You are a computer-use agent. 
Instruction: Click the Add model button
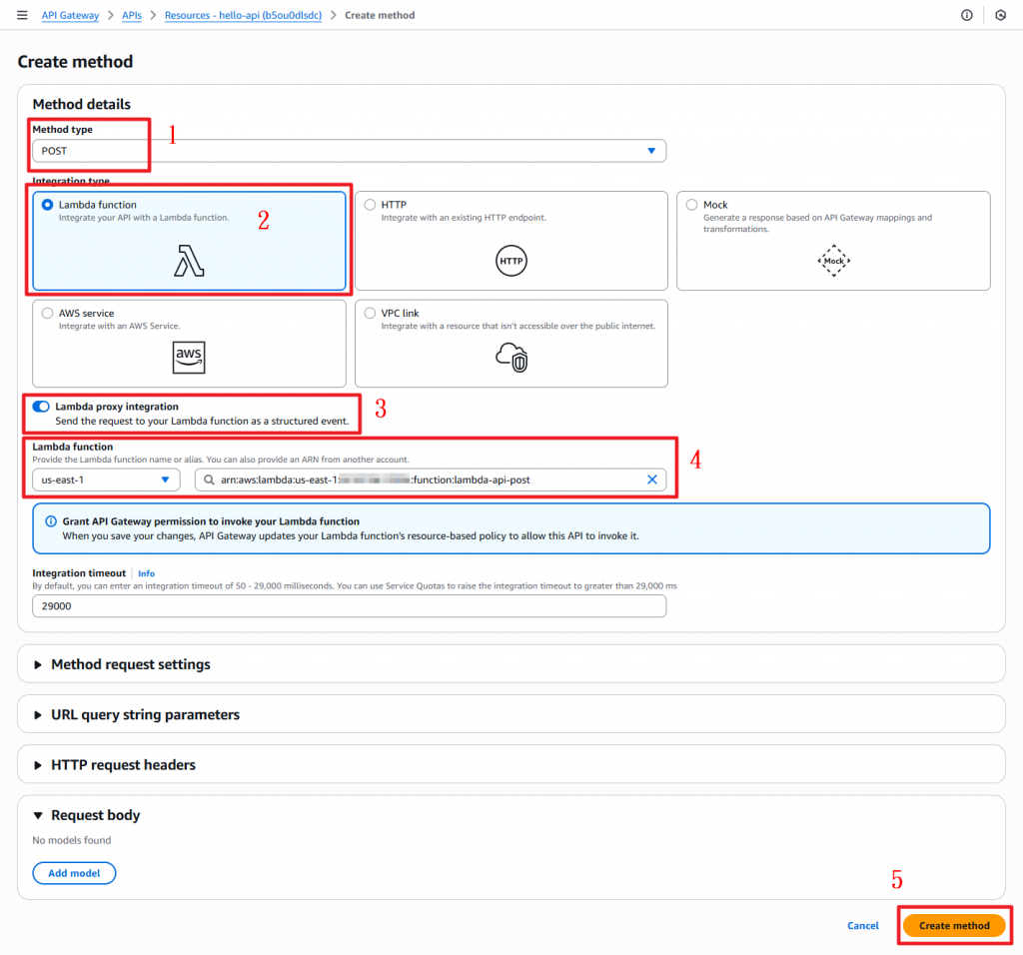[74, 873]
